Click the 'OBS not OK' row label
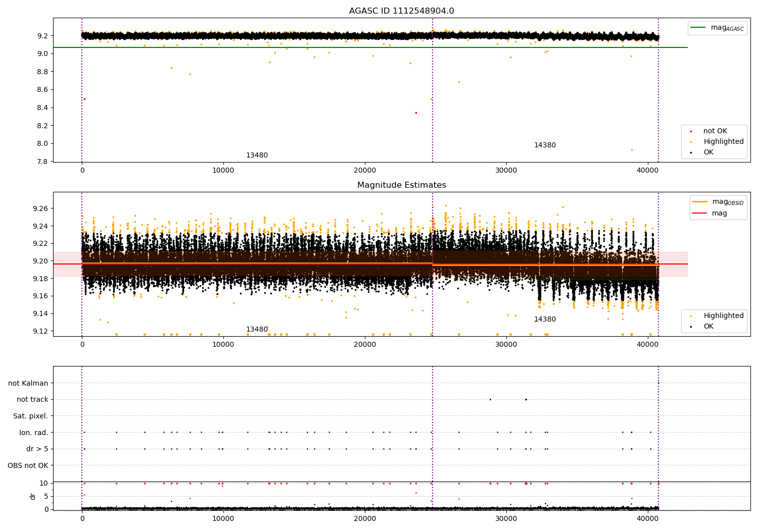758x530 pixels. coord(28,466)
